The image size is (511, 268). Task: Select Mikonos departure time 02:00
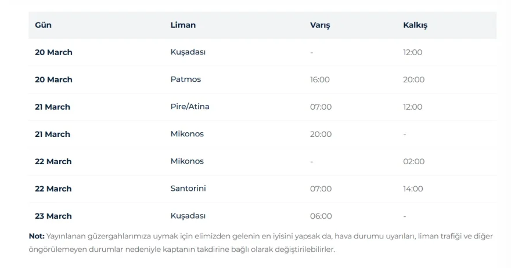point(413,161)
